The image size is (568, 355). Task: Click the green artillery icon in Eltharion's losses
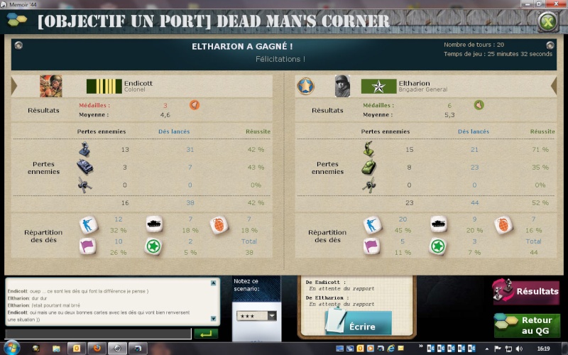tap(369, 185)
